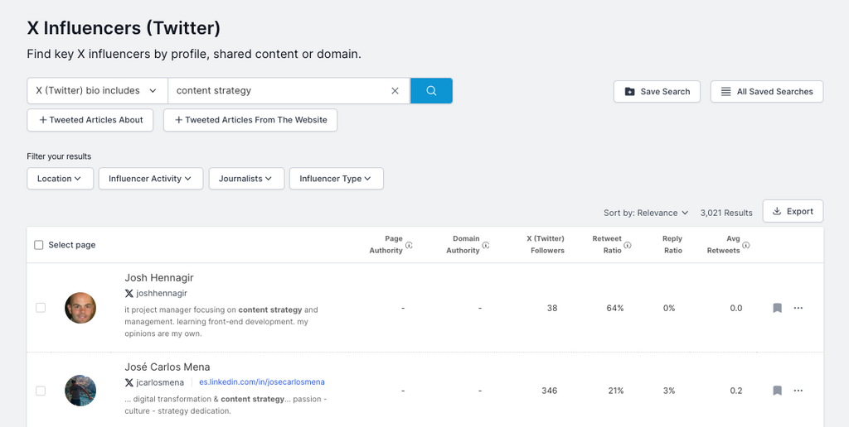This screenshot has height=427, width=849.
Task: Tick the checkbox for José Carlos Mena
Action: coord(41,391)
